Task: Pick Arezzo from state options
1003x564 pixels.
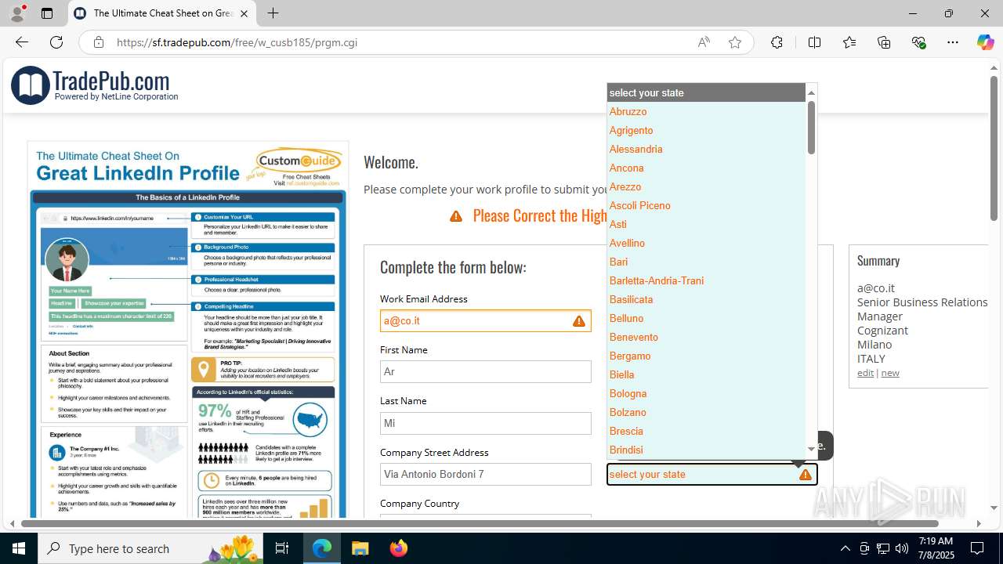Action: pyautogui.click(x=706, y=186)
